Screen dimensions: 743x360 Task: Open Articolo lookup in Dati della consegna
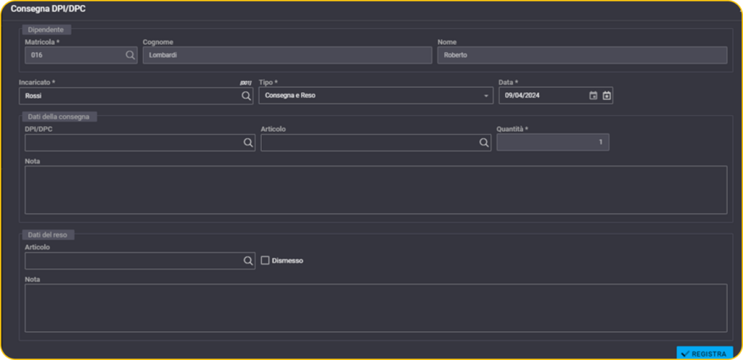click(484, 143)
